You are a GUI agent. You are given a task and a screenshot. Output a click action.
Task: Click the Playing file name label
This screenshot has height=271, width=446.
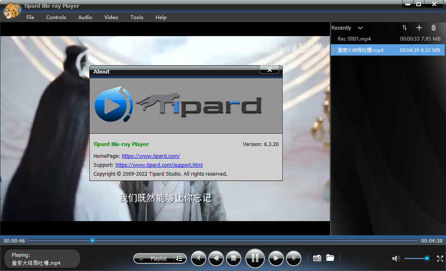pos(36,263)
